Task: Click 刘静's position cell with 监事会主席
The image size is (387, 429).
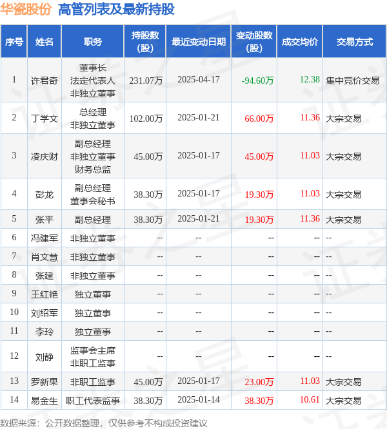Action: 93,357
